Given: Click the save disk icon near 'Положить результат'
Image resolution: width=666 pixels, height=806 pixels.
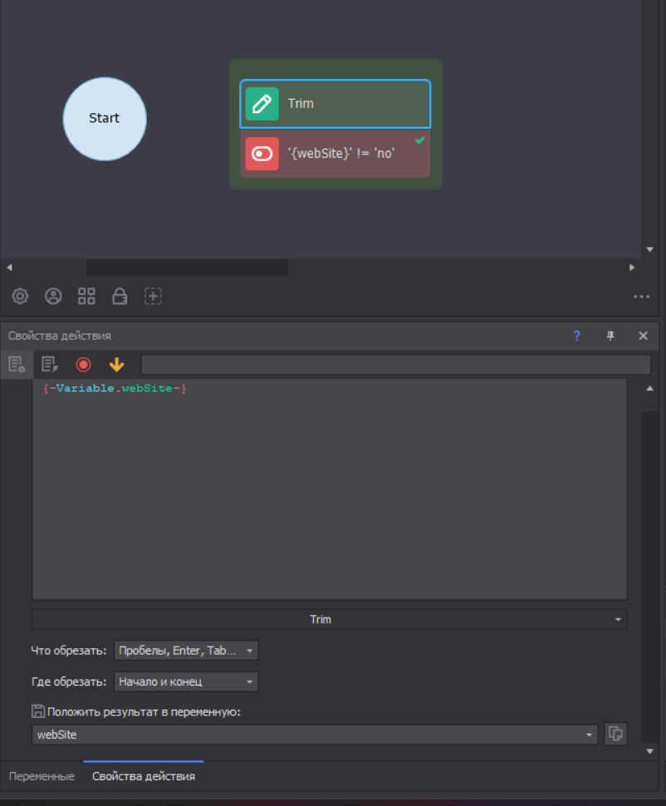Looking at the screenshot, I should click(38, 711).
